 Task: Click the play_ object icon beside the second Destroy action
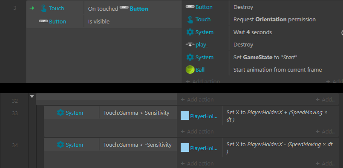click(x=190, y=45)
